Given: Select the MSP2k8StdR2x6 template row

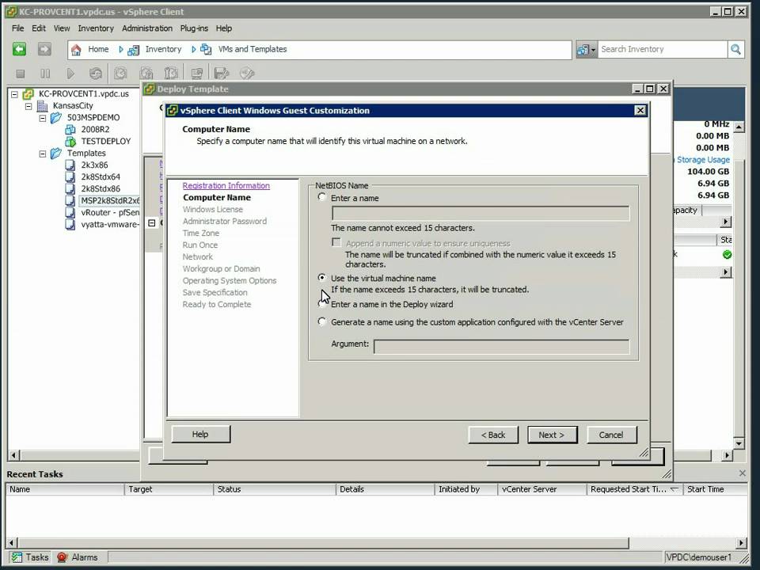Looking at the screenshot, I should coord(109,200).
